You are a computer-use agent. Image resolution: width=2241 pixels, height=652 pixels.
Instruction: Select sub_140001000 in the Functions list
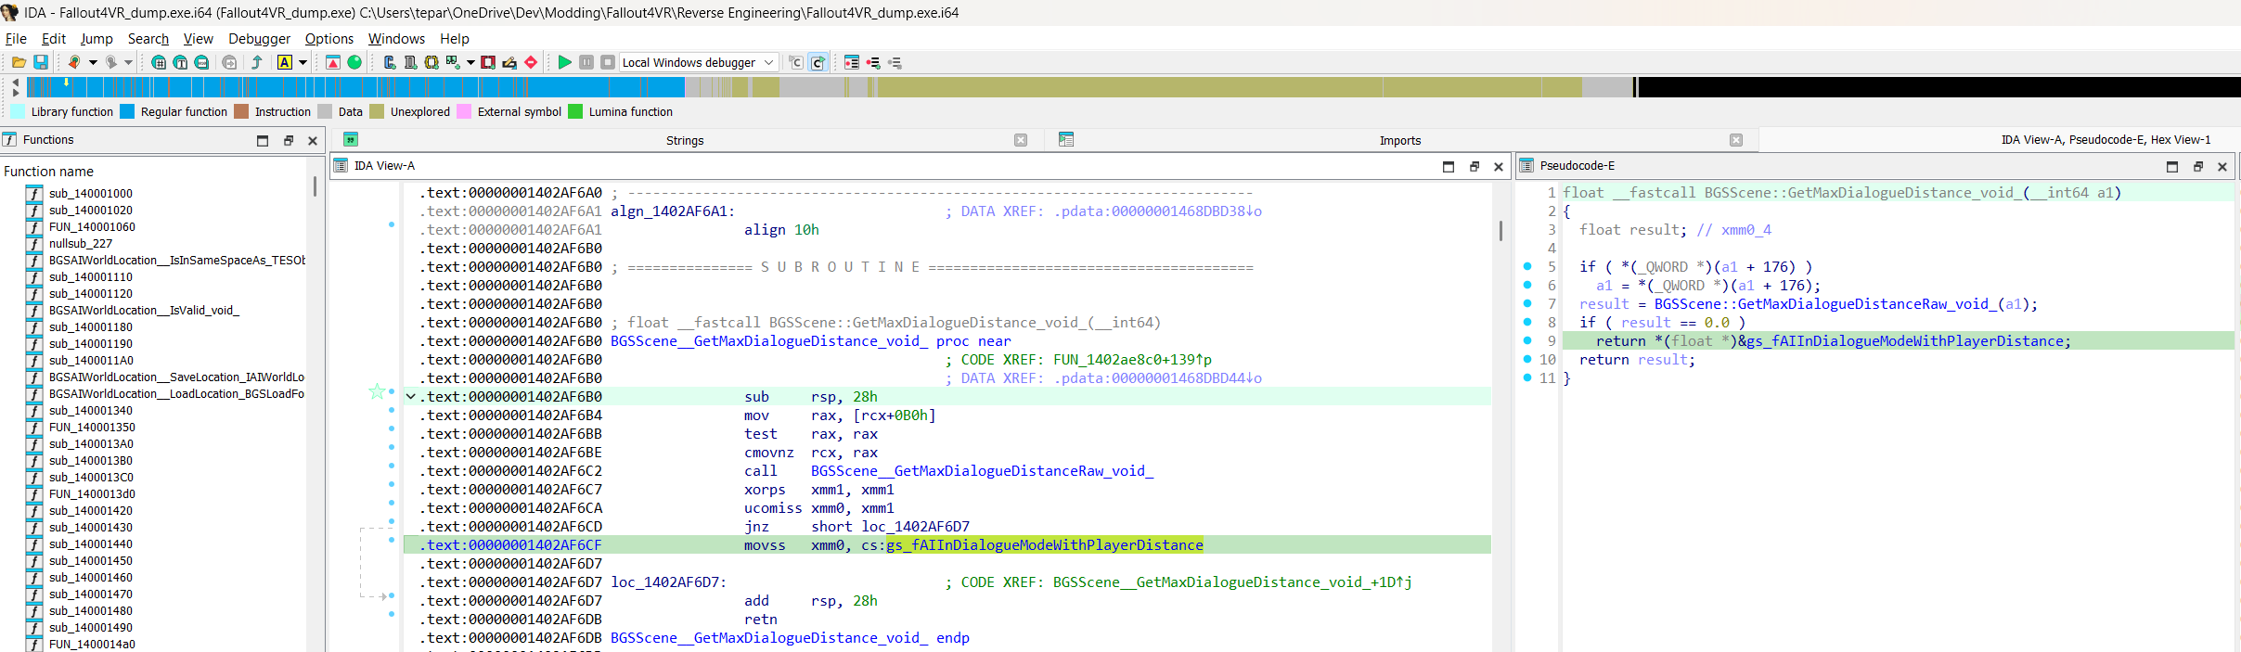point(91,193)
